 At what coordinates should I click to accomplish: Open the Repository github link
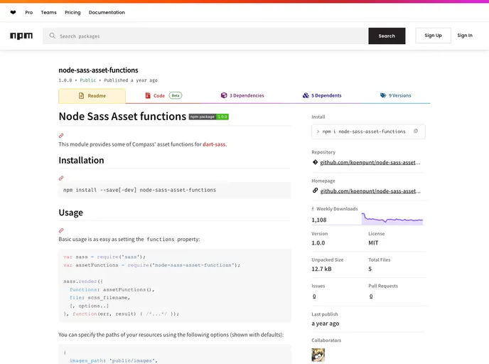(370, 163)
